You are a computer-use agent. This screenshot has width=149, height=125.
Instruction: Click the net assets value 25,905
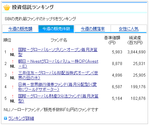coord(139,75)
